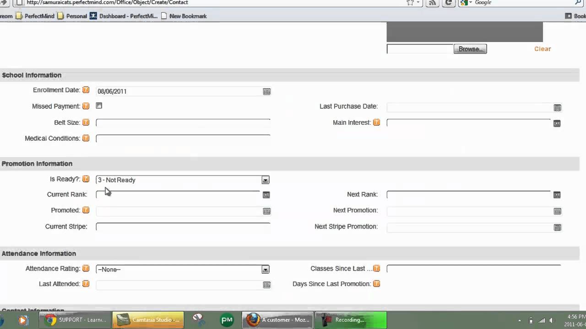The image size is (586, 329).
Task: Open Next Stripe Promotion date picker
Action: click(x=557, y=228)
